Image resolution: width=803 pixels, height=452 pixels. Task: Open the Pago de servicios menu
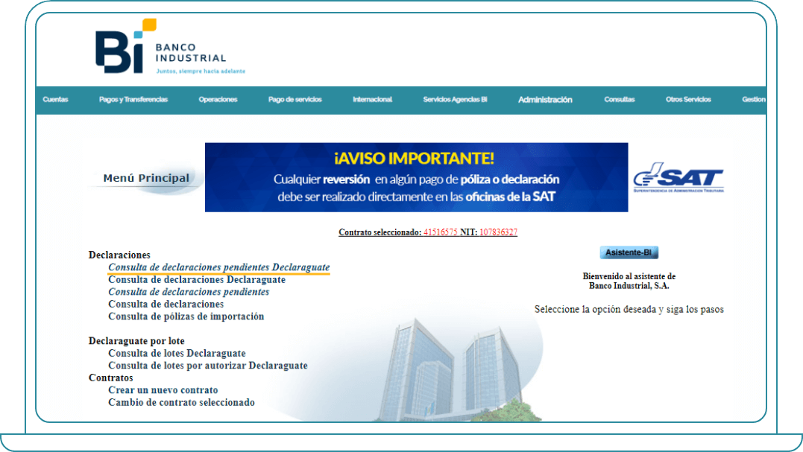coord(295,100)
